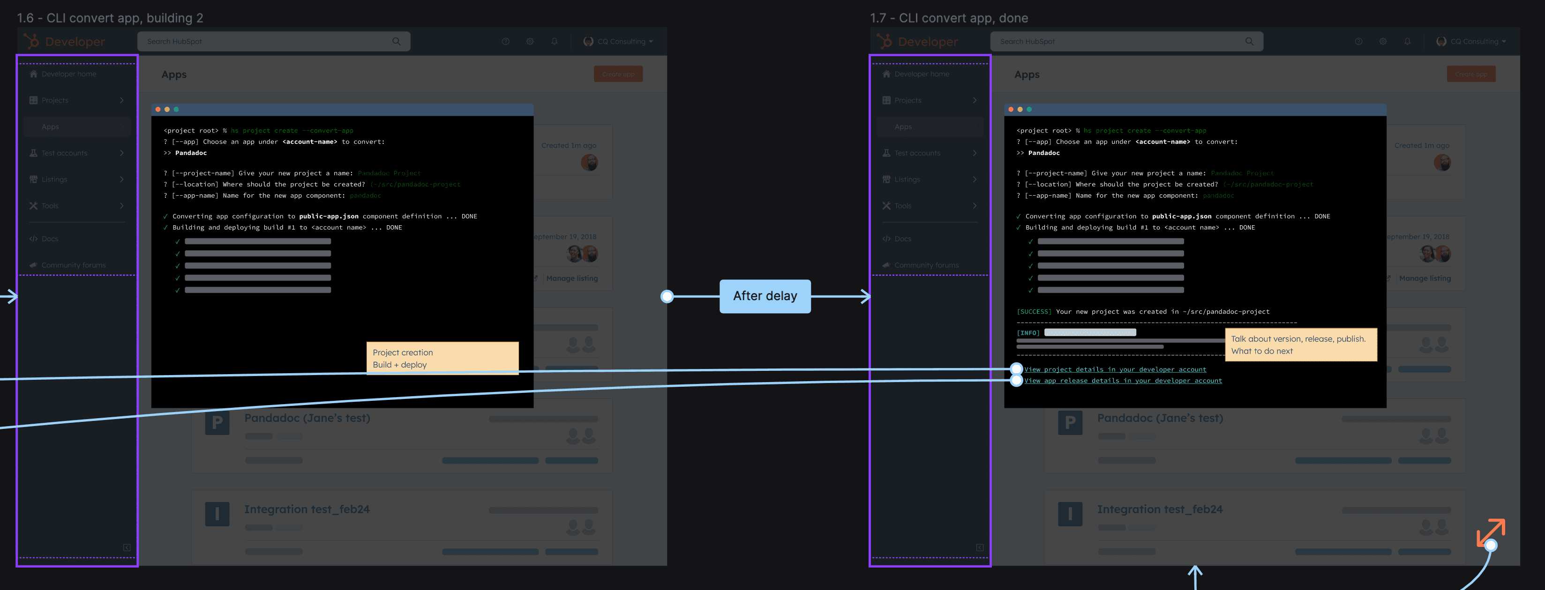Click View app release details in your developer account link
1545x590 pixels.
[1123, 381]
